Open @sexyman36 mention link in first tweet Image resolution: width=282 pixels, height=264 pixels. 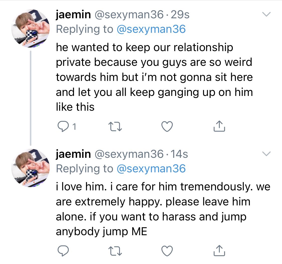151,29
